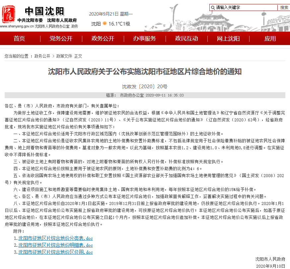The width and height of the screenshot is (290, 269).
Task: Click the weather sun icon beside 16.1°C
Action: [x=104, y=24]
